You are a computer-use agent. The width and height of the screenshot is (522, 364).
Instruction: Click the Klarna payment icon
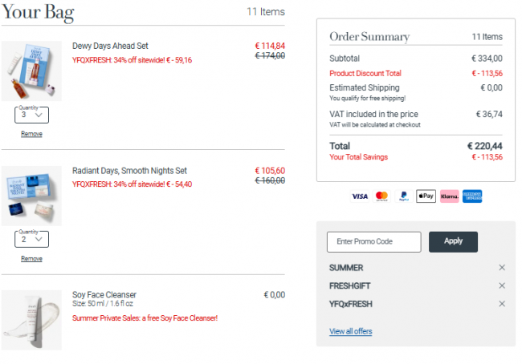450,196
